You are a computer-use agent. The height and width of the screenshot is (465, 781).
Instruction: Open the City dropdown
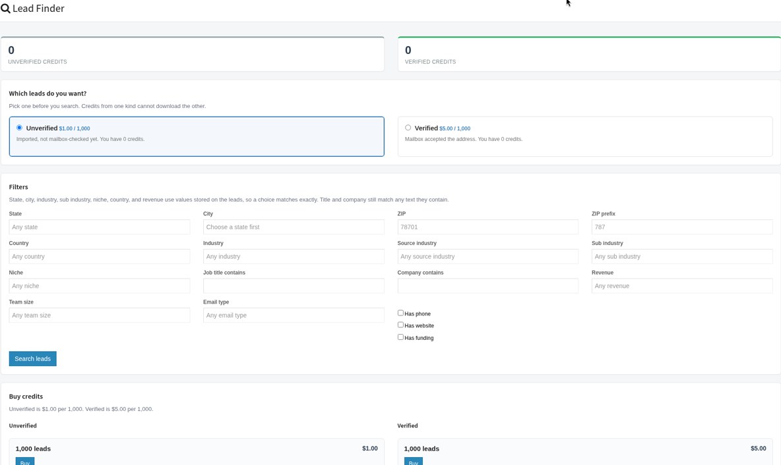(294, 227)
